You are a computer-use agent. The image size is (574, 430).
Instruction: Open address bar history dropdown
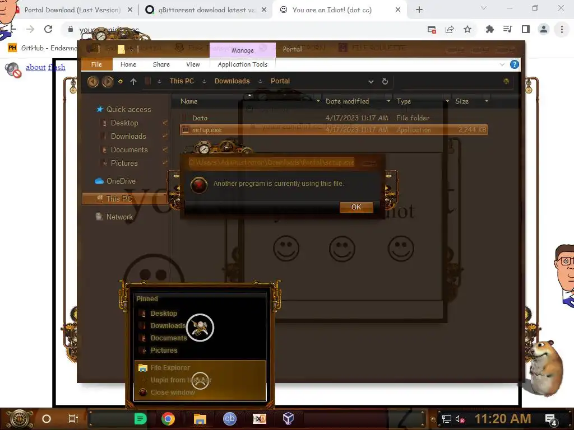tap(371, 82)
